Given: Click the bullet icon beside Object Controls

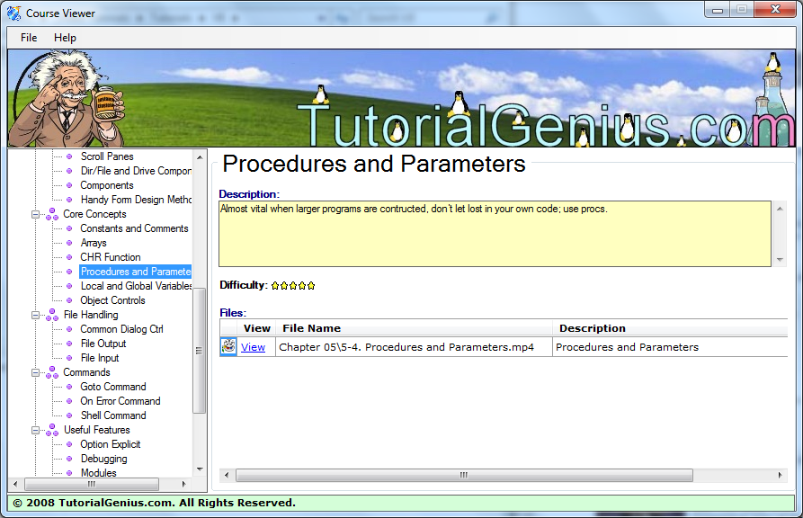Looking at the screenshot, I should click(69, 300).
